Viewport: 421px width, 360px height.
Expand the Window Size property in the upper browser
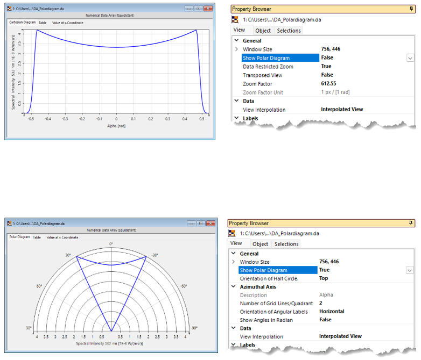click(x=236, y=49)
